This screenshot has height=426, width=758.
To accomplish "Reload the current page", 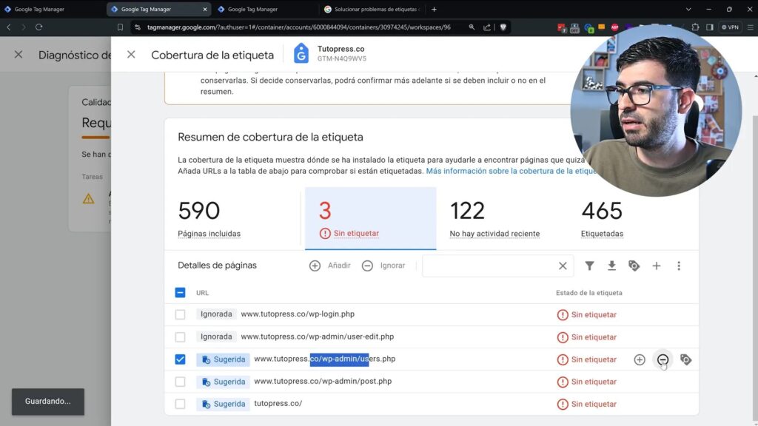I will click(38, 27).
